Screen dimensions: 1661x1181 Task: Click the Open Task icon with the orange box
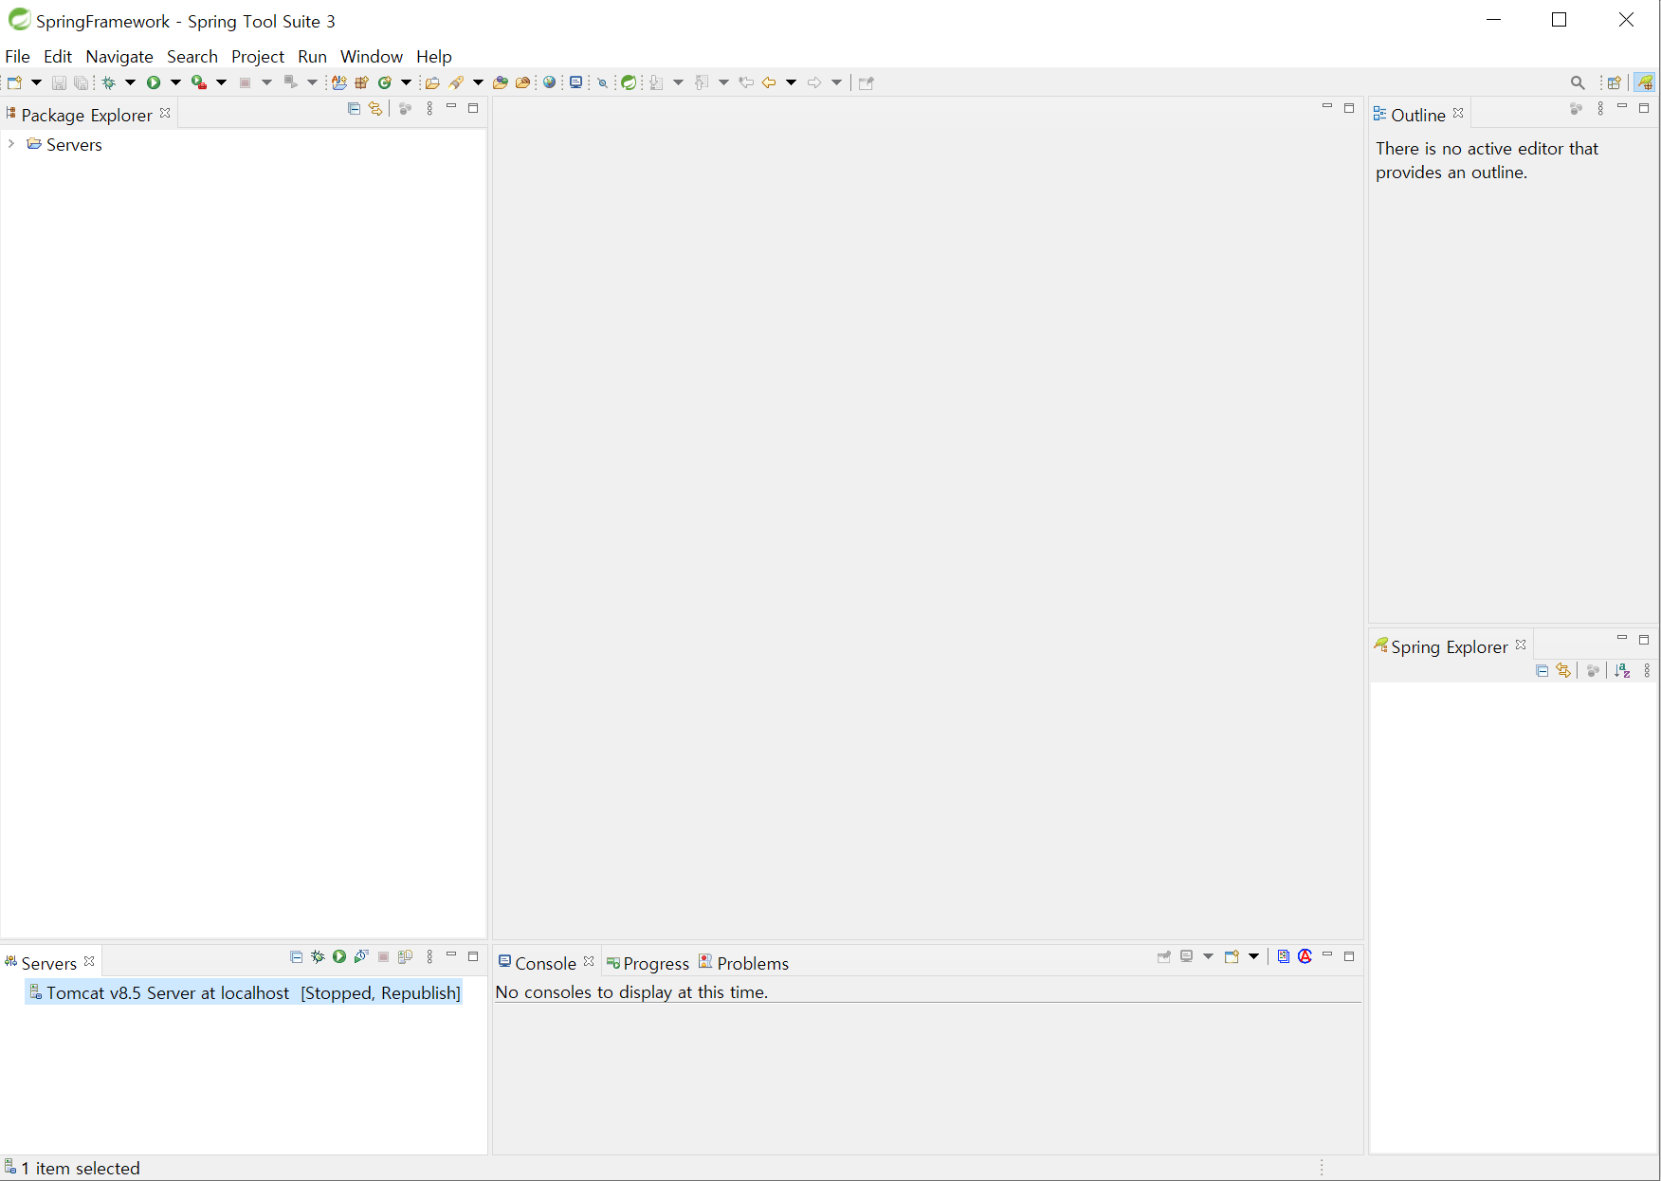[523, 82]
